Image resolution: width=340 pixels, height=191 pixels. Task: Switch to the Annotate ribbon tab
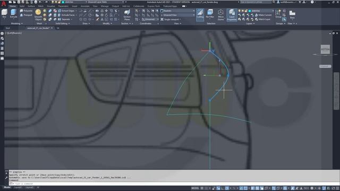[x=85, y=6]
